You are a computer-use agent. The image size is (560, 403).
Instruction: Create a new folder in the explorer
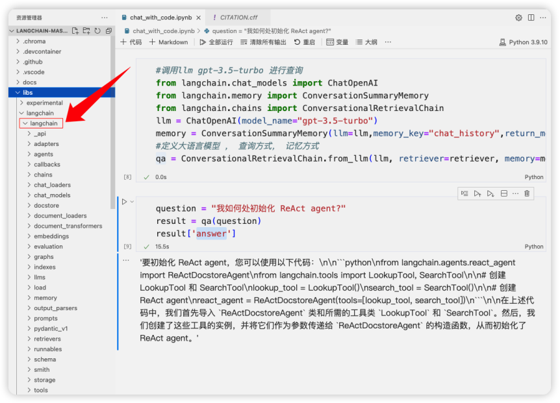coord(86,31)
